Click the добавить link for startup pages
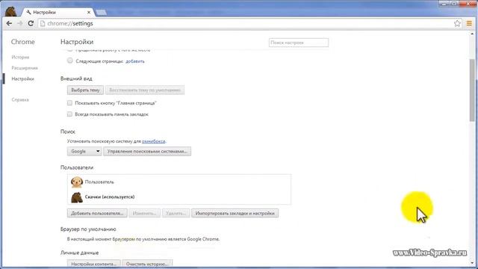Viewport: 478px width, 269px height. (x=135, y=61)
